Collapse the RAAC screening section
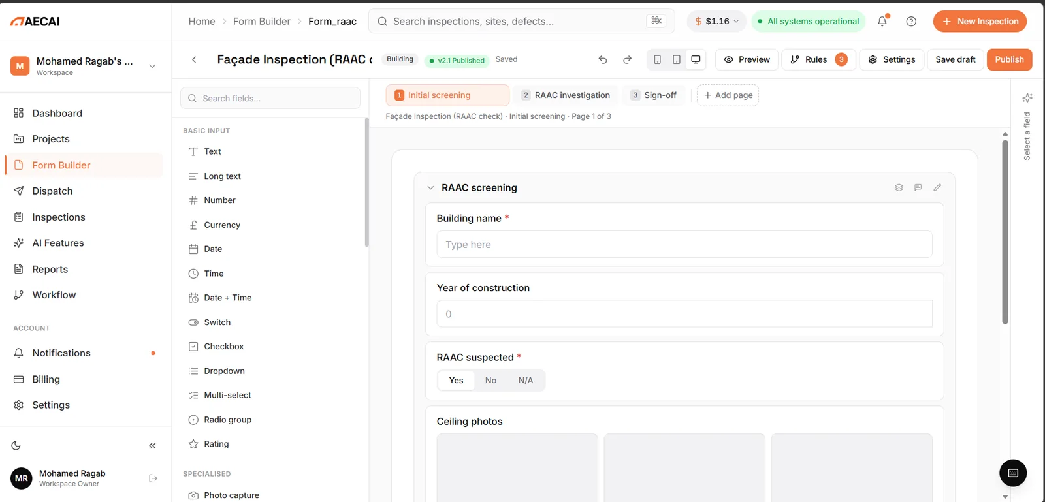Screen dimensions: 1045x502 [x=430, y=188]
